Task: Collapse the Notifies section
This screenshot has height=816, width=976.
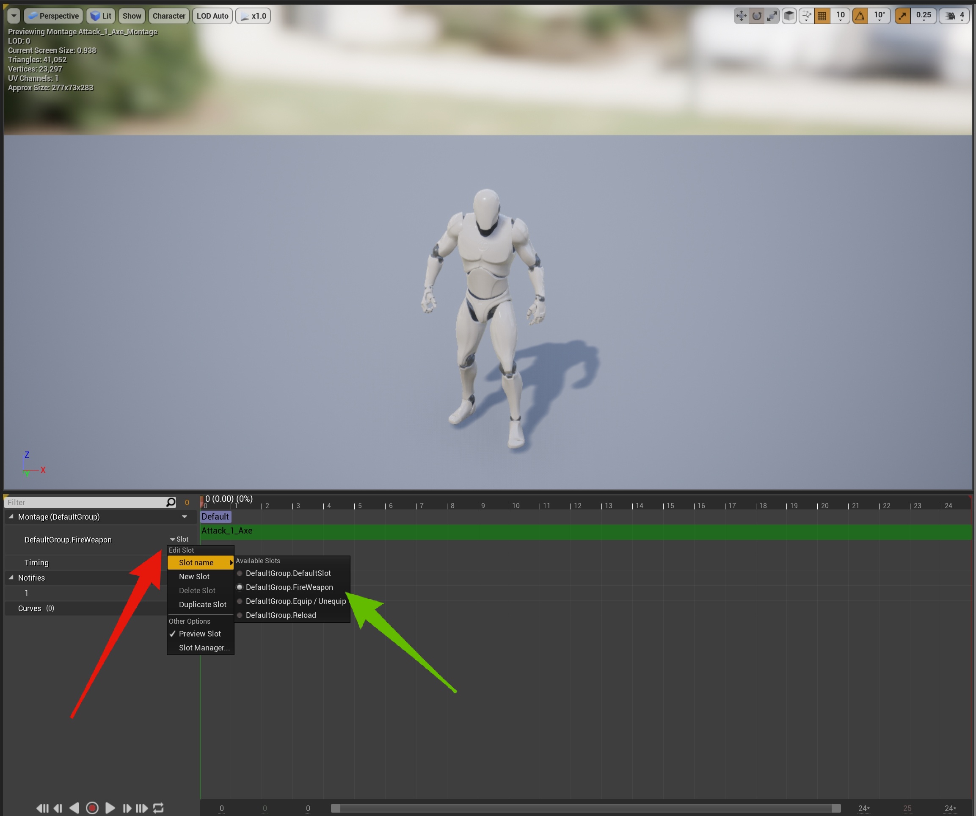Action: (11, 578)
